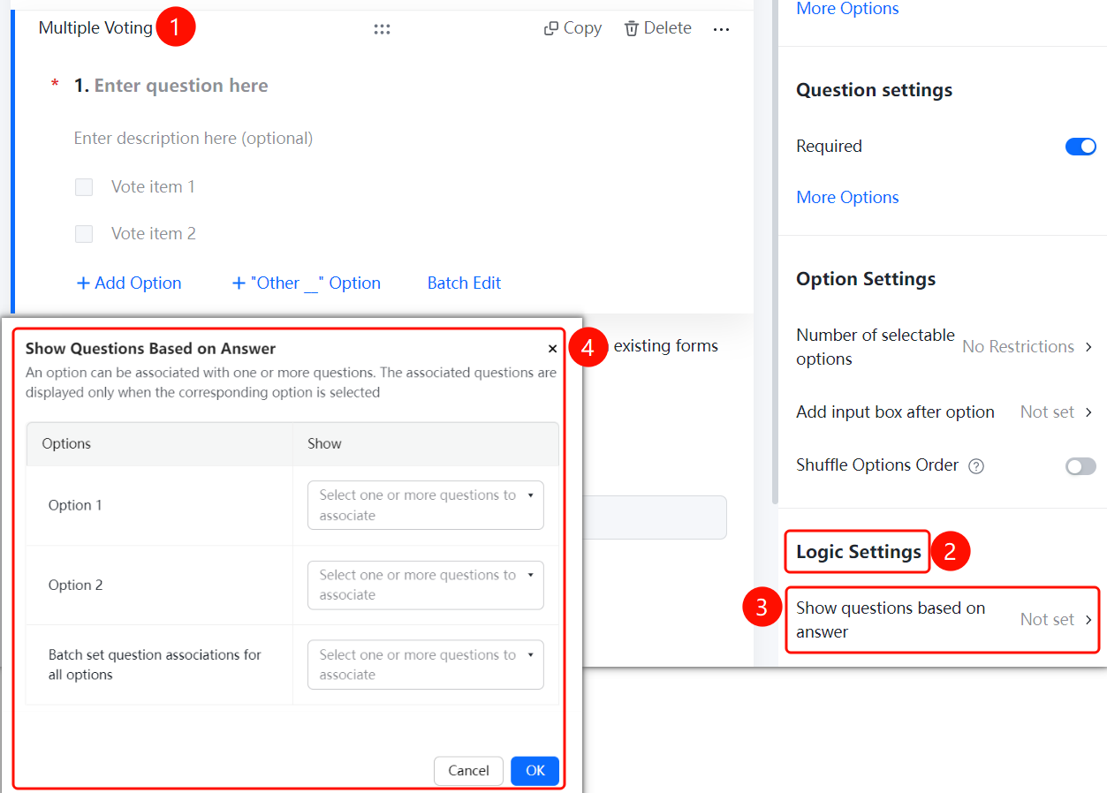The height and width of the screenshot is (793, 1107).
Task: Confirm the dialog with OK
Action: pos(535,771)
